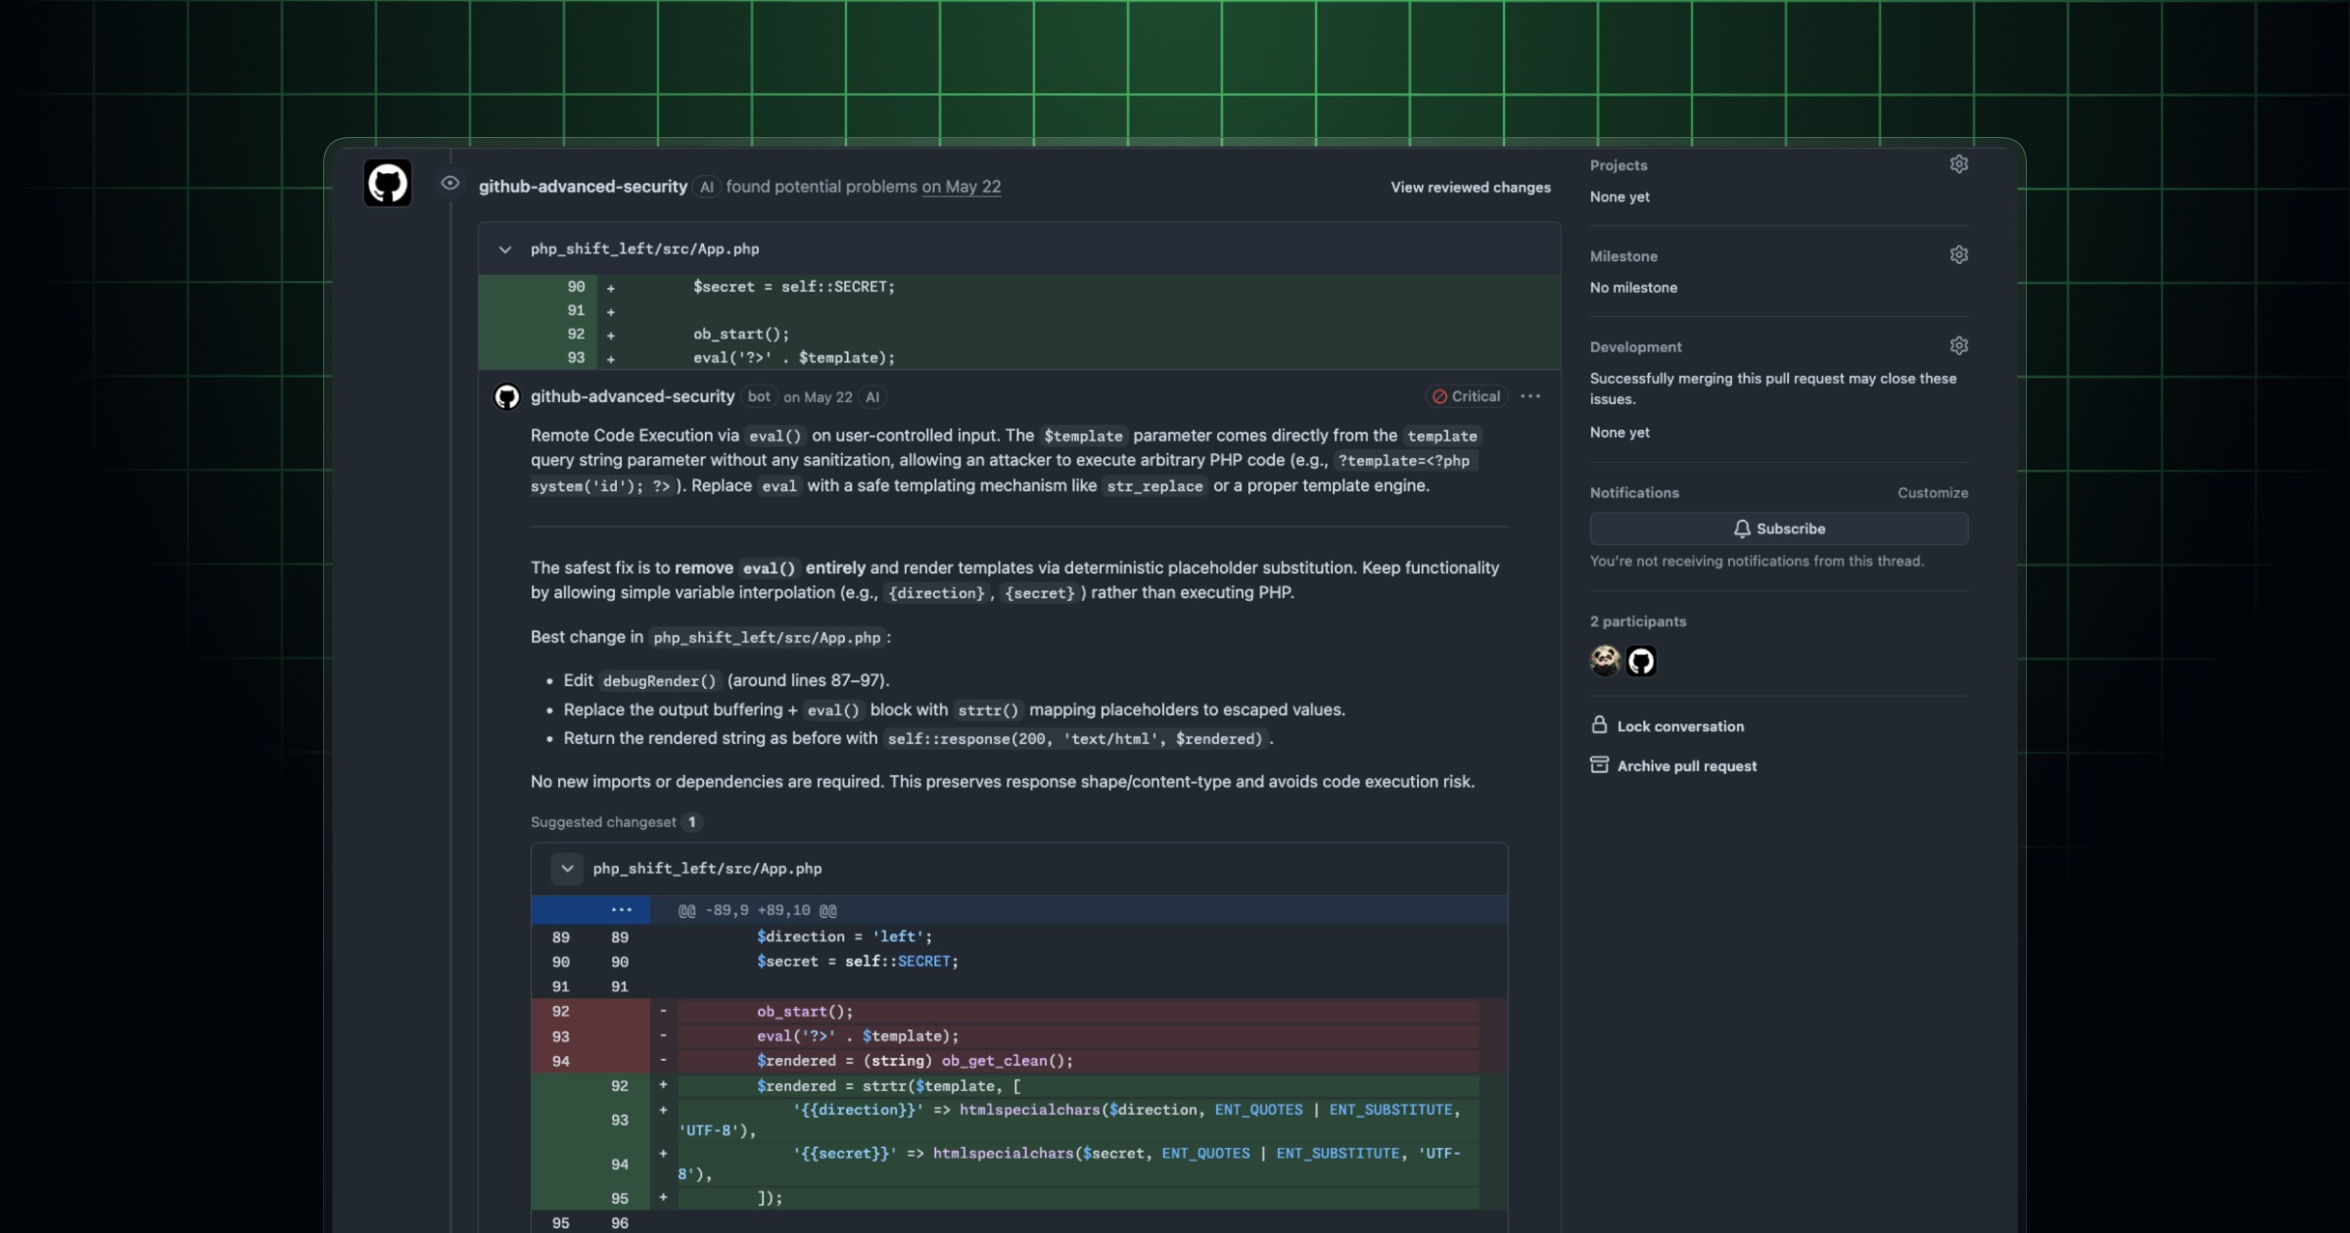Click the 'No milestone' text
Screen dimensions: 2350x1233
pyautogui.click(x=1633, y=288)
